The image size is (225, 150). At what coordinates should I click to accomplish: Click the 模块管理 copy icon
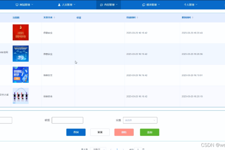point(144,5)
